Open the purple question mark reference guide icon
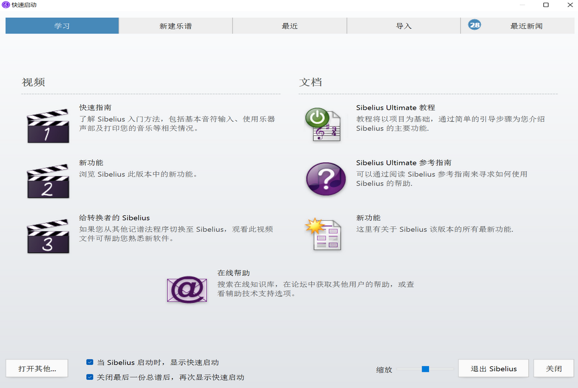This screenshot has height=388, width=578. [x=326, y=179]
